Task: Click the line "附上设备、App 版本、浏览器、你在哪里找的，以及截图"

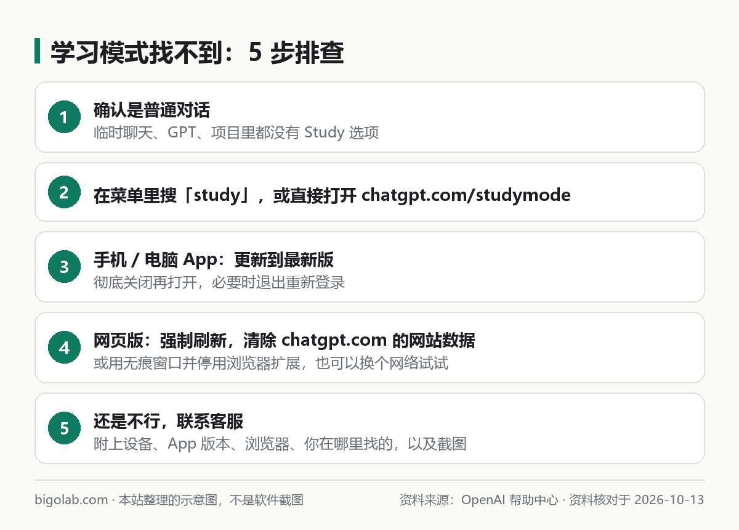Action: pos(280,443)
